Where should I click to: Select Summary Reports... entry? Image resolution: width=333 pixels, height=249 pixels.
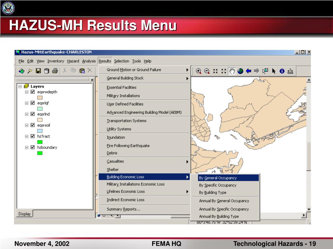(144, 209)
